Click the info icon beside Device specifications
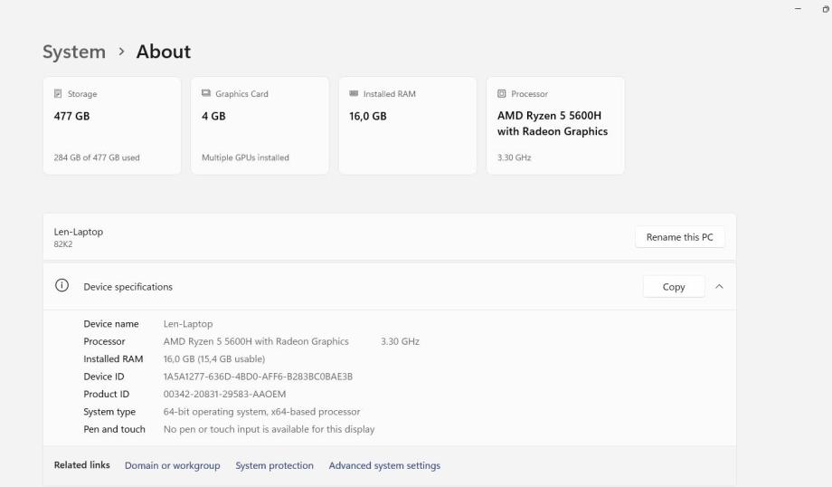832x487 pixels. point(61,286)
